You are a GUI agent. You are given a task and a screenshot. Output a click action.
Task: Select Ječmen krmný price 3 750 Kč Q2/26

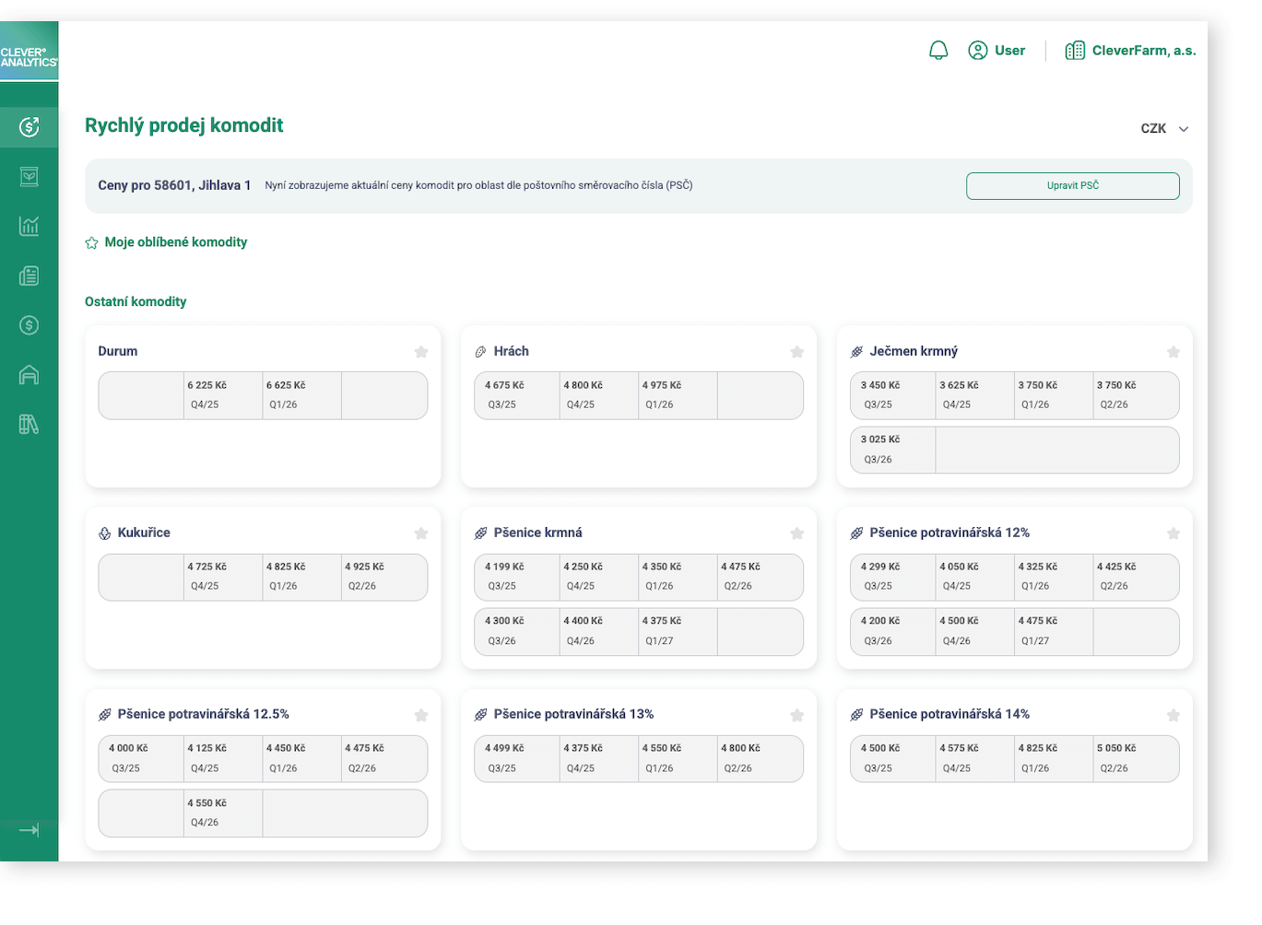pos(1136,395)
